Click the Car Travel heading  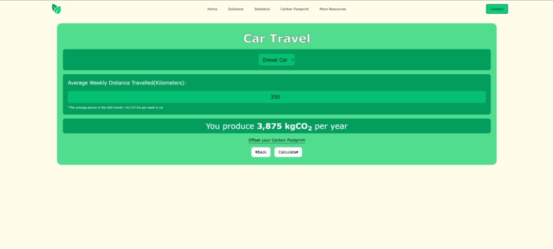point(276,38)
